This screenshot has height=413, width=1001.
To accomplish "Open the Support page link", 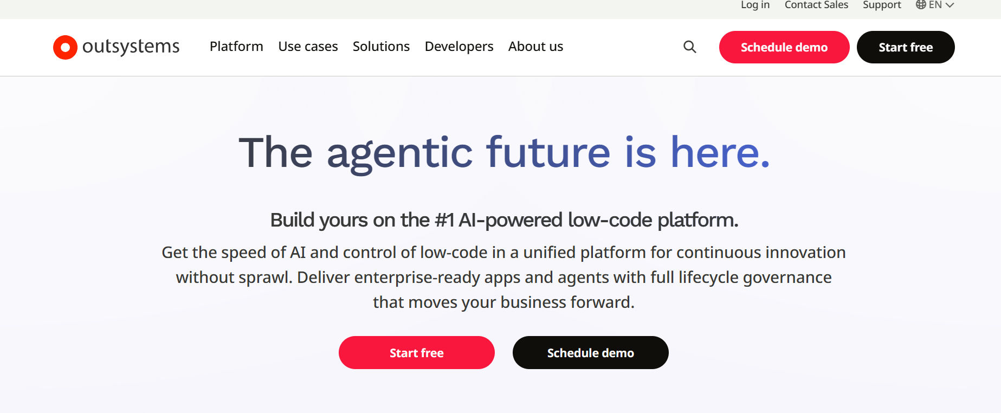I will point(882,5).
